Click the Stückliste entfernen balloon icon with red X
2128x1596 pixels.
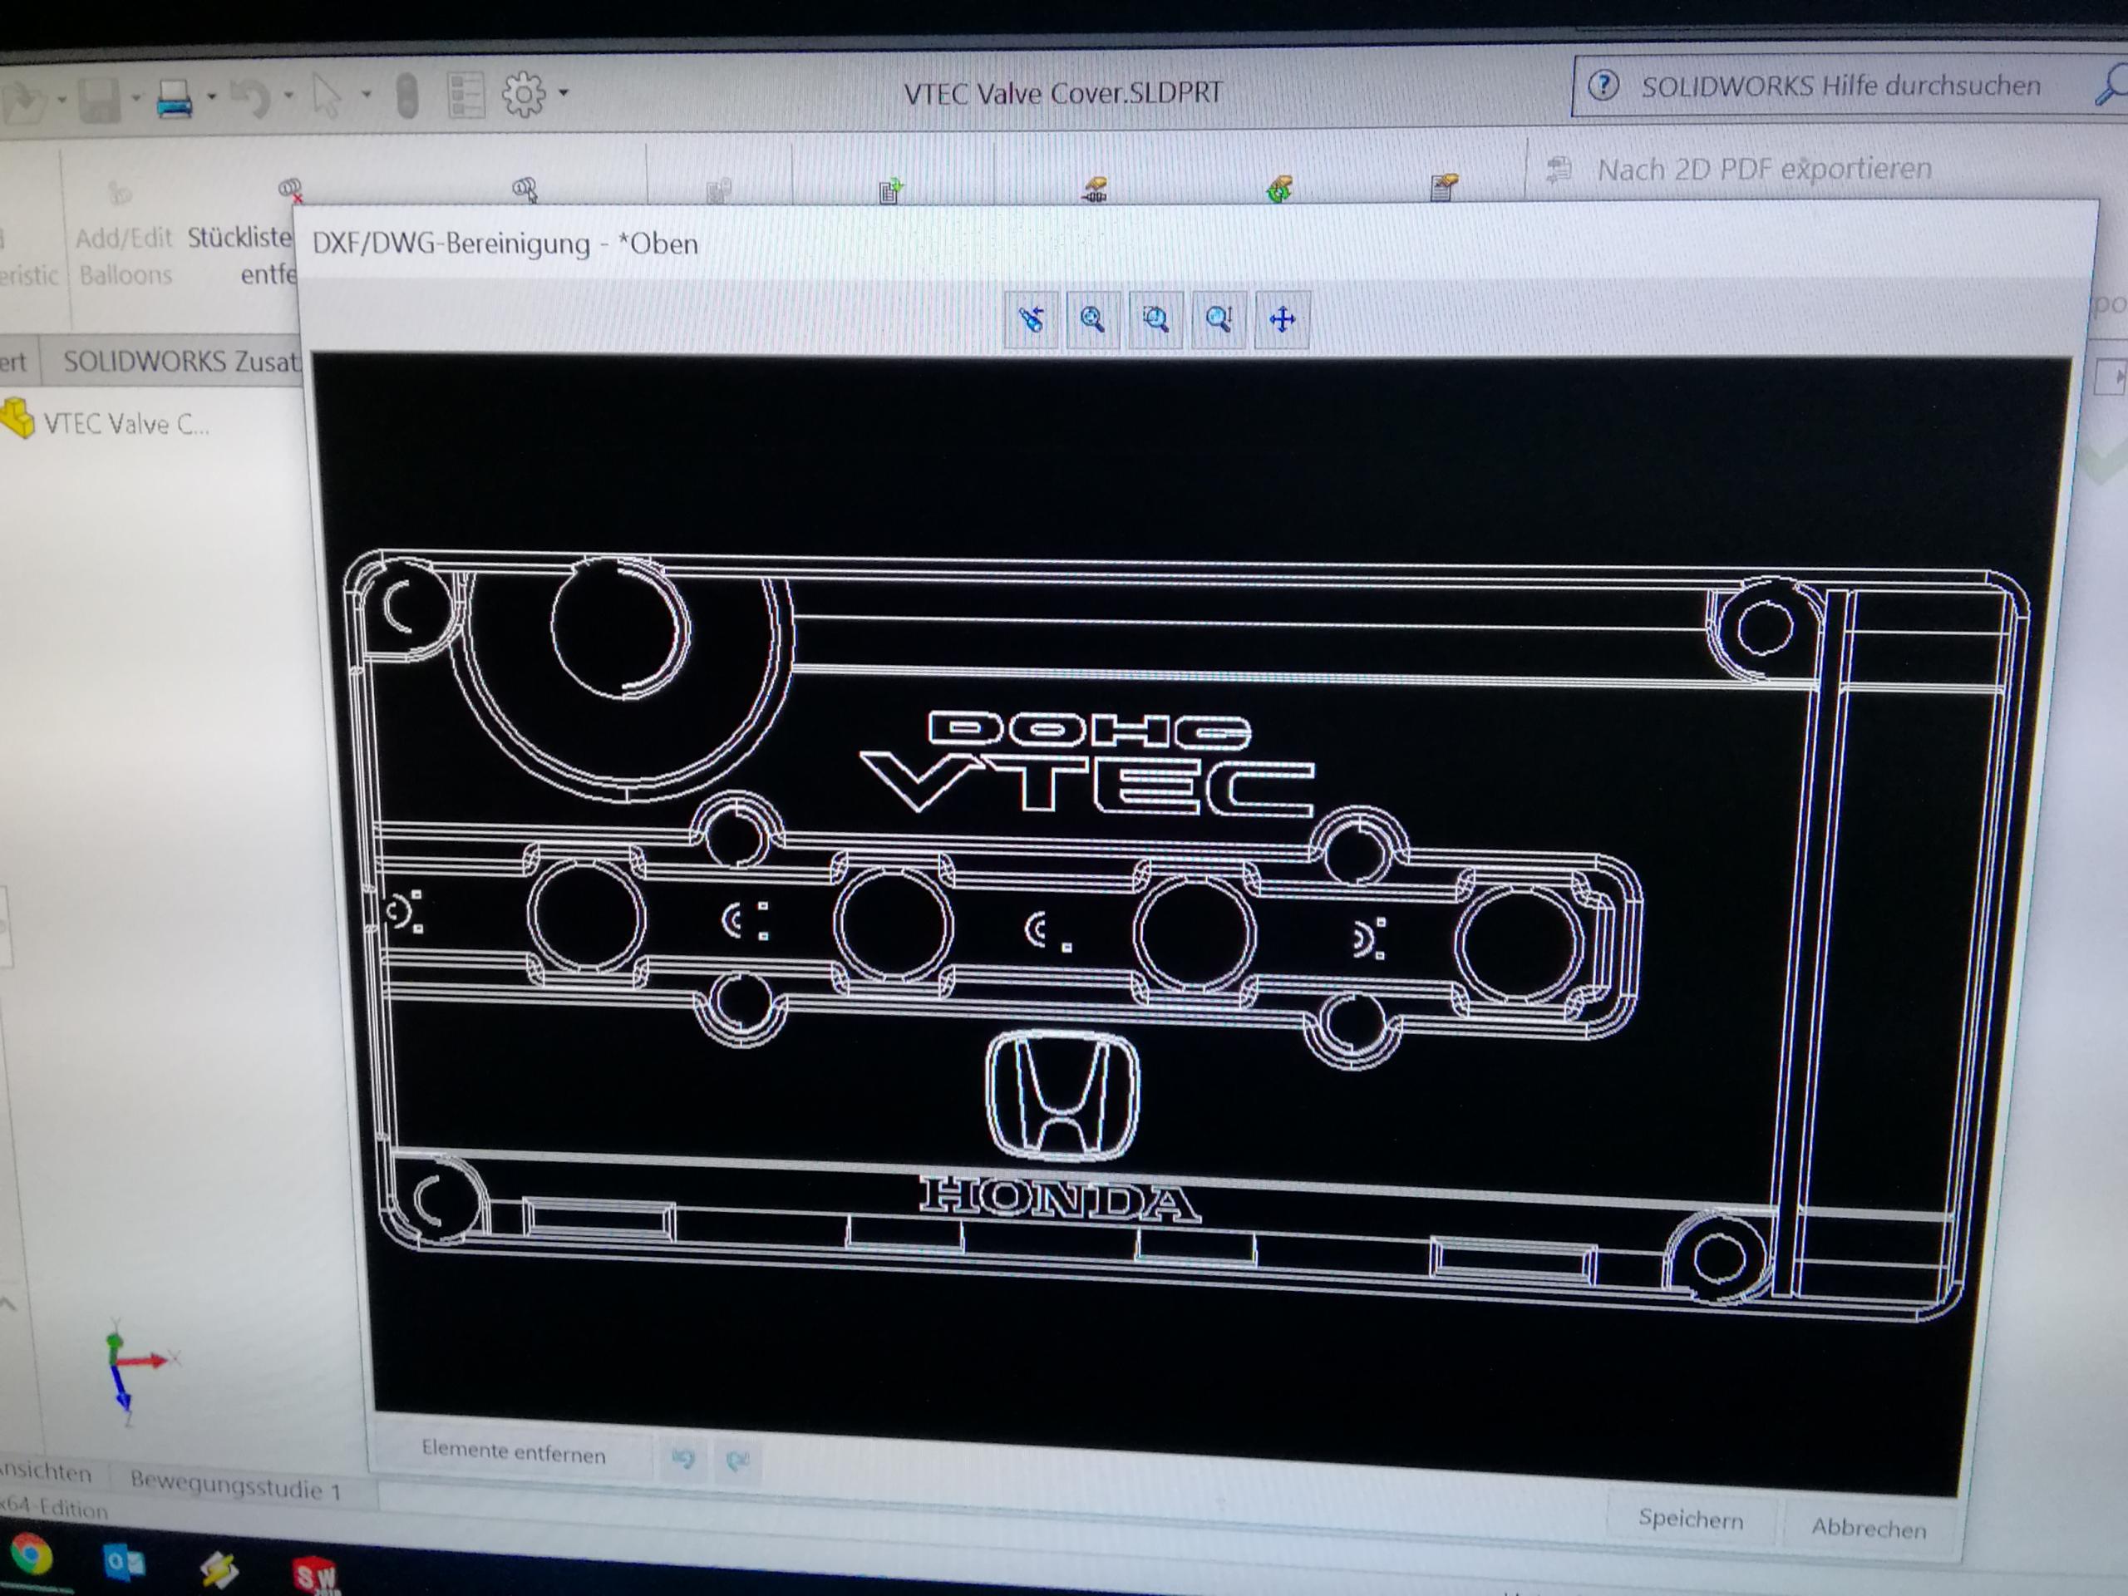tap(291, 190)
